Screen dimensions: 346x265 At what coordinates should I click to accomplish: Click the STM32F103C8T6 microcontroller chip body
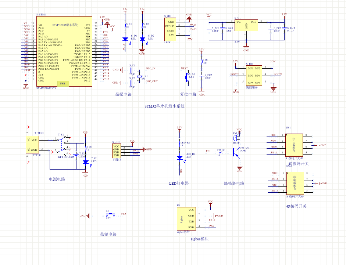pyautogui.click(x=64, y=51)
